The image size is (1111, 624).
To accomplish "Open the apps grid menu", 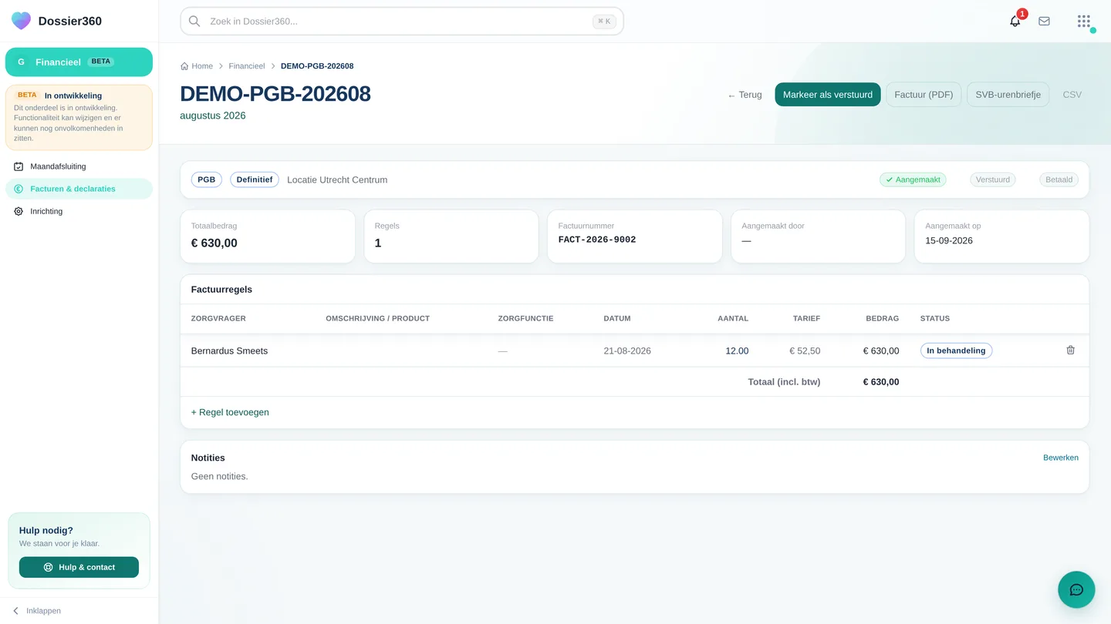I will [1084, 22].
